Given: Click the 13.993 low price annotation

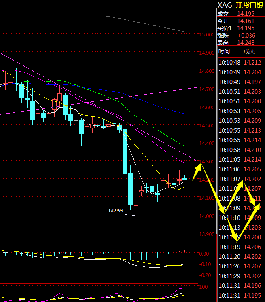Looking at the screenshot, I should click(x=116, y=210).
